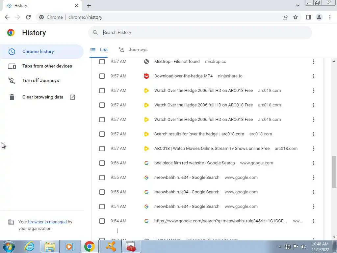Check the 9:54 AM google.com/search URL entry

click(102, 221)
